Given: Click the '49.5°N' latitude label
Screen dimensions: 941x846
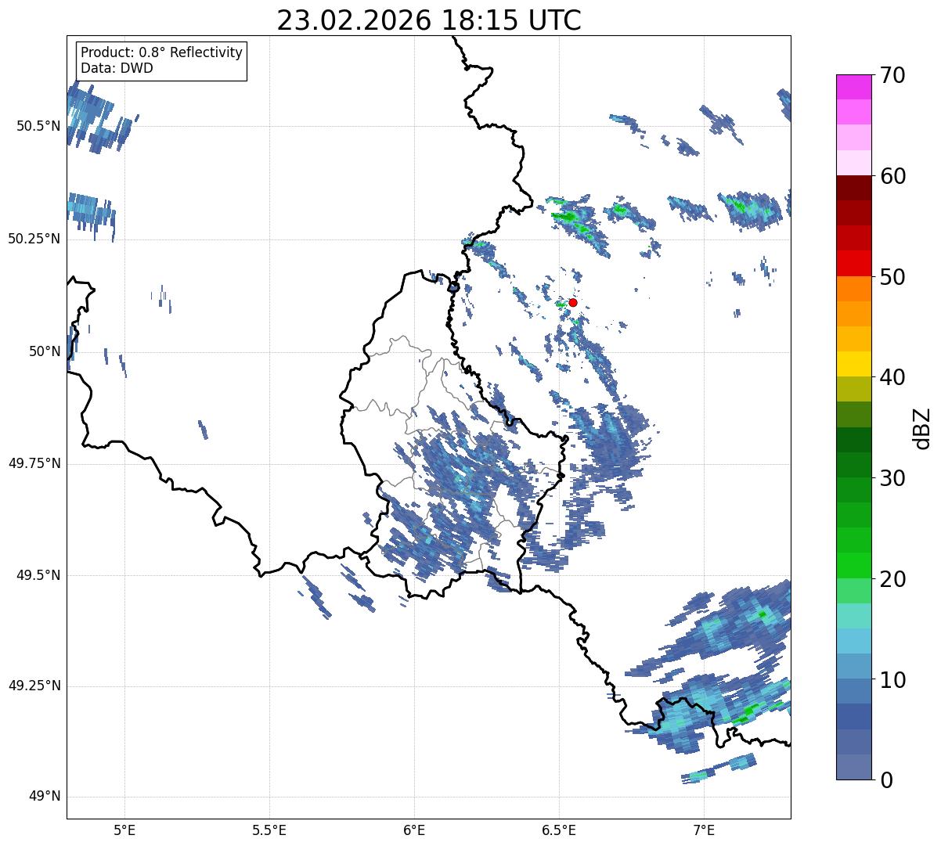Looking at the screenshot, I should (x=38, y=575).
